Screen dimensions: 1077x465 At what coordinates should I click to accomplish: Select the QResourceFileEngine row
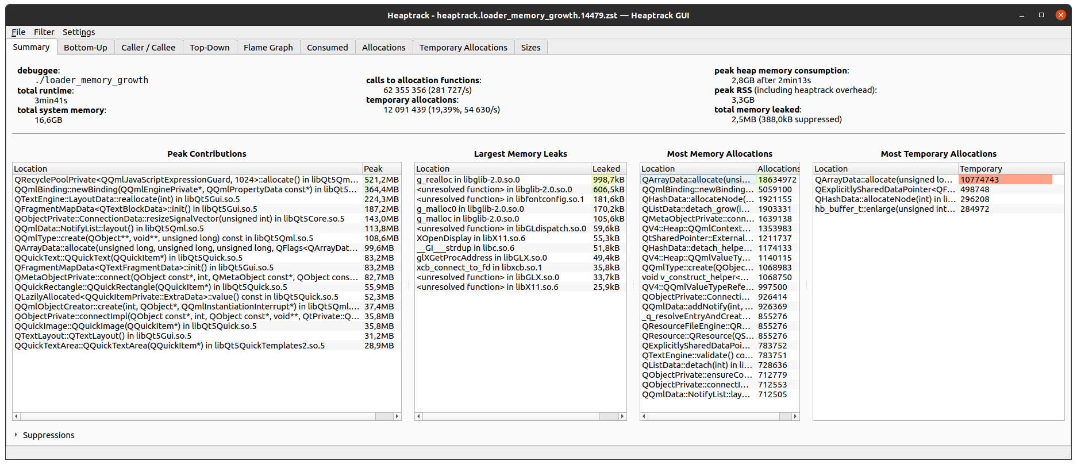coord(720,326)
